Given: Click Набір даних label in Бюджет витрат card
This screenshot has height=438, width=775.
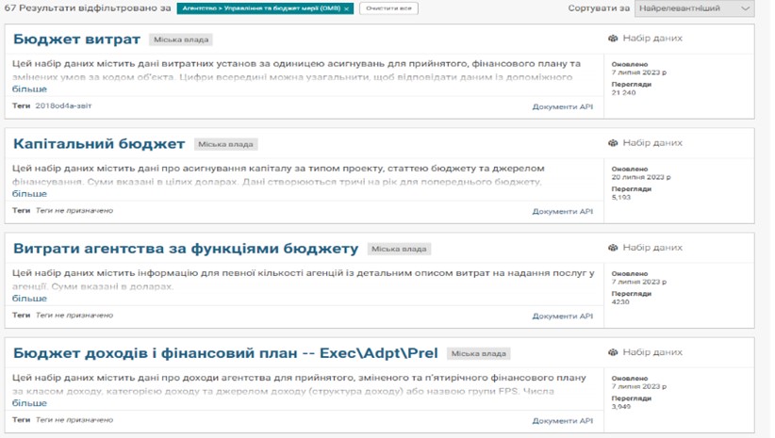Looking at the screenshot, I should tap(652, 38).
